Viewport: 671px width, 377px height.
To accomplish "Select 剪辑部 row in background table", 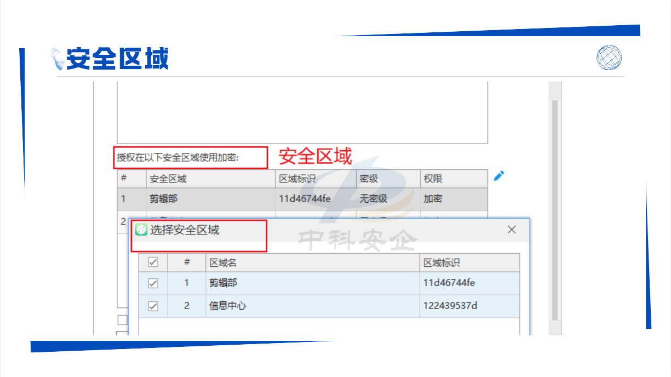I will [x=302, y=199].
